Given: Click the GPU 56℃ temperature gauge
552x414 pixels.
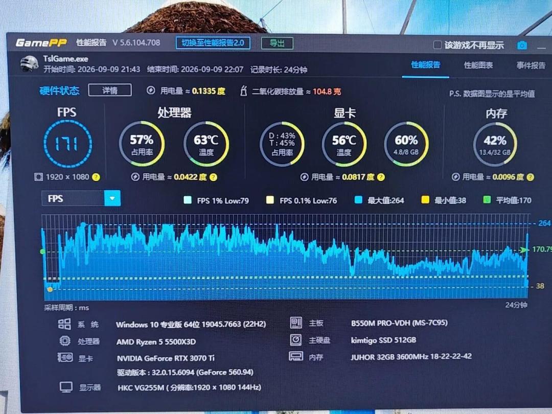Looking at the screenshot, I should click(x=344, y=144).
